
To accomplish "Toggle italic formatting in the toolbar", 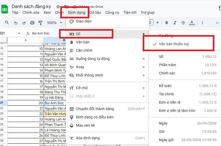I will point(175,23).
